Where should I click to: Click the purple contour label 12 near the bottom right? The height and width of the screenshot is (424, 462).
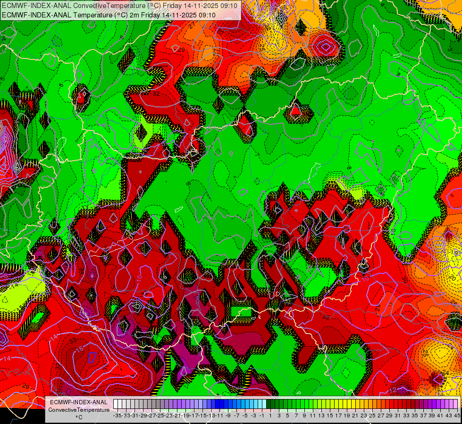coord(393,390)
